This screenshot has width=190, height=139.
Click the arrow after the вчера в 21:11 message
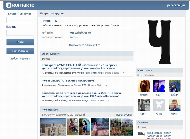click(x=122, y=73)
